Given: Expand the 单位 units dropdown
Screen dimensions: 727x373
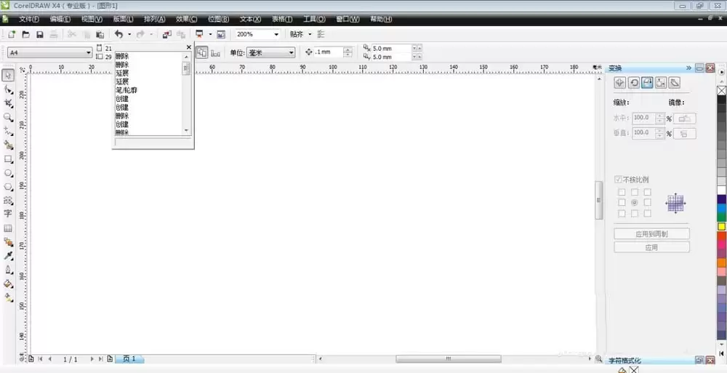Looking at the screenshot, I should 291,52.
